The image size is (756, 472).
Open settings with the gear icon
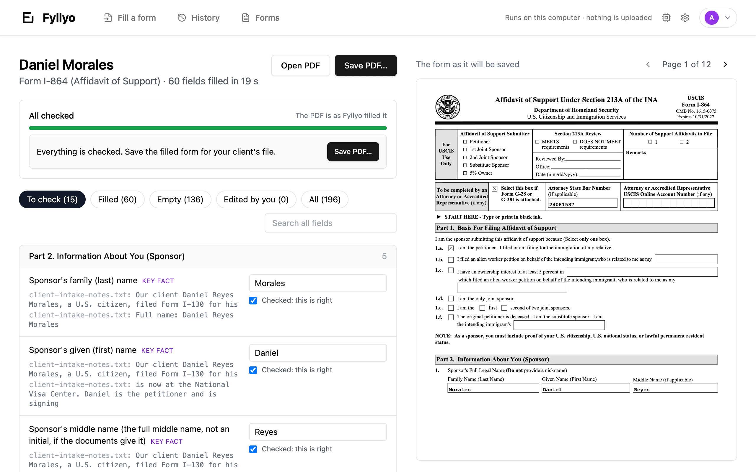pyautogui.click(x=685, y=18)
